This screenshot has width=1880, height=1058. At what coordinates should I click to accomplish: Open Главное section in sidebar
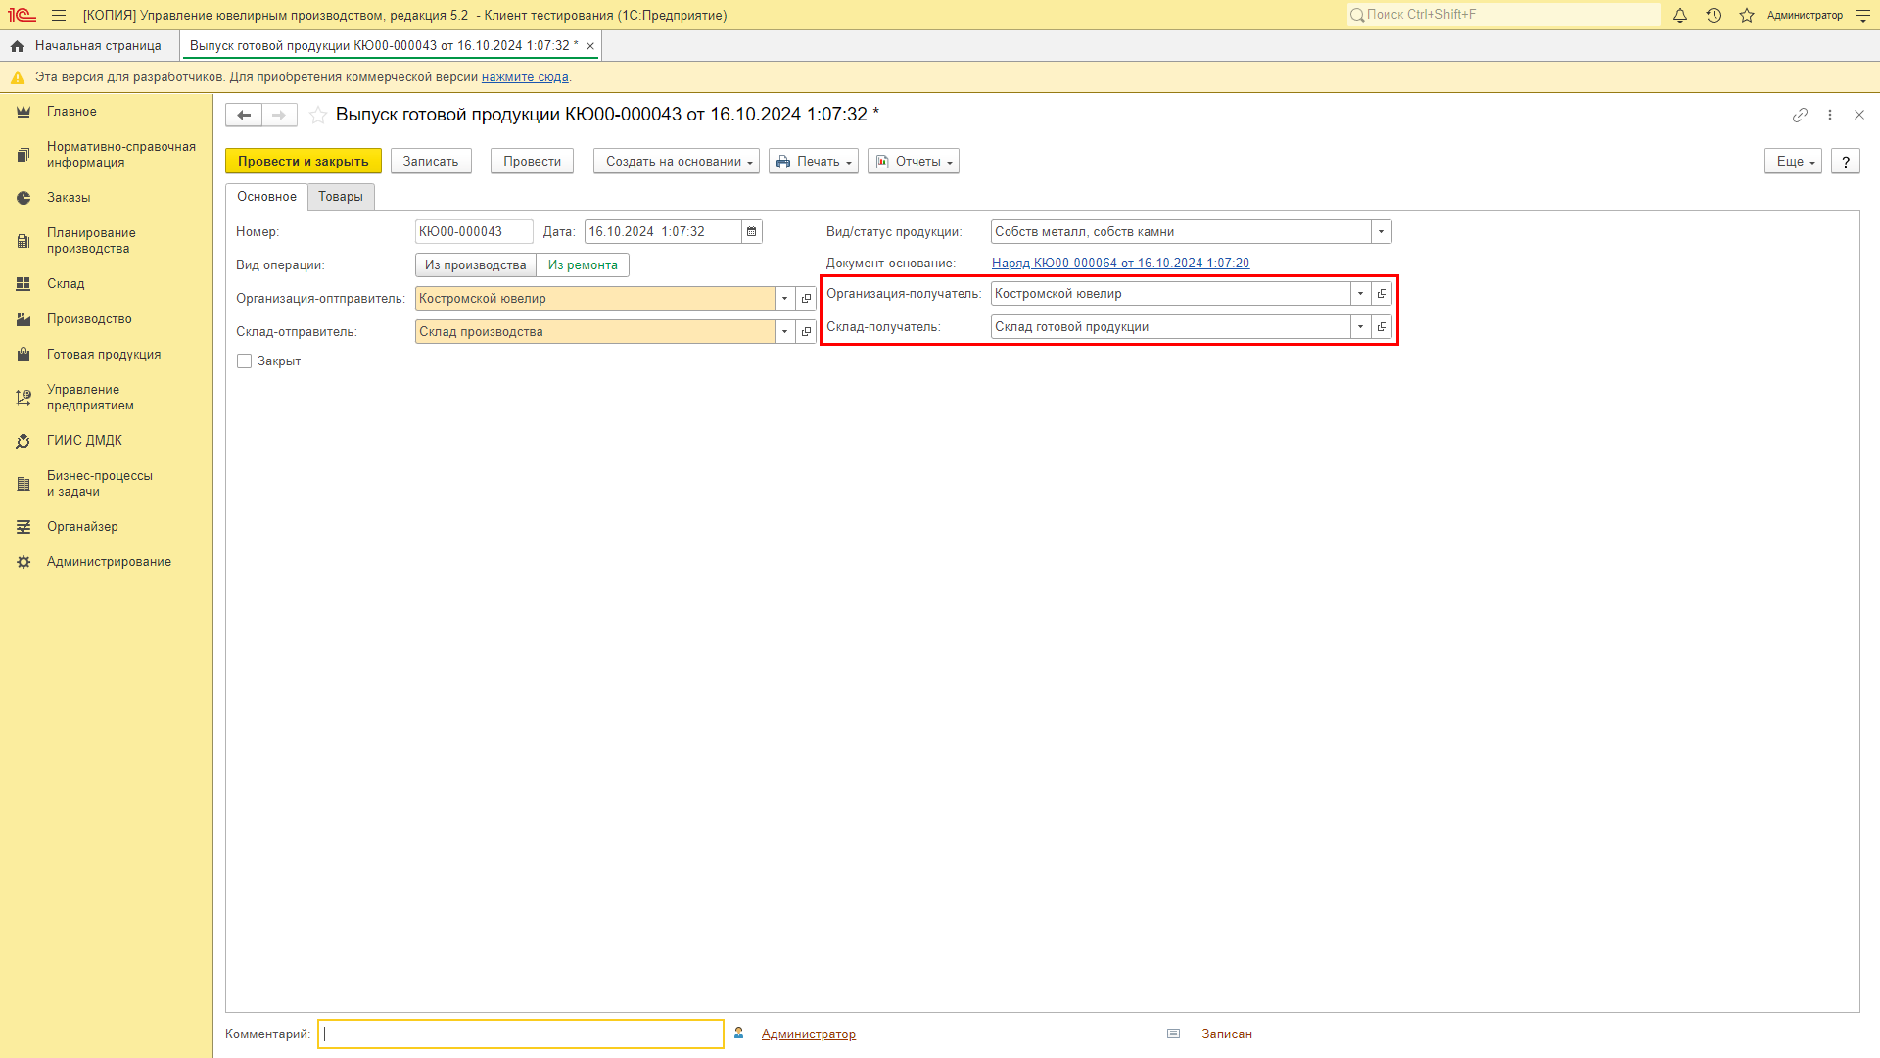coord(106,112)
